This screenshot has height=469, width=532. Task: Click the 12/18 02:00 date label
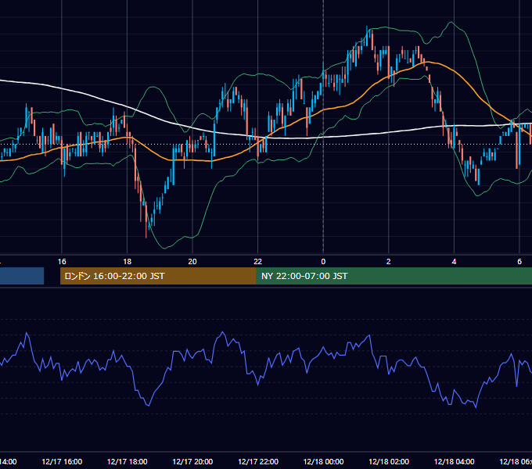point(389,461)
